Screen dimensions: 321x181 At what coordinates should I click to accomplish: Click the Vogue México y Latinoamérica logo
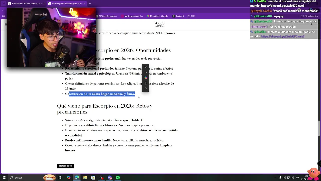tap(159, 24)
